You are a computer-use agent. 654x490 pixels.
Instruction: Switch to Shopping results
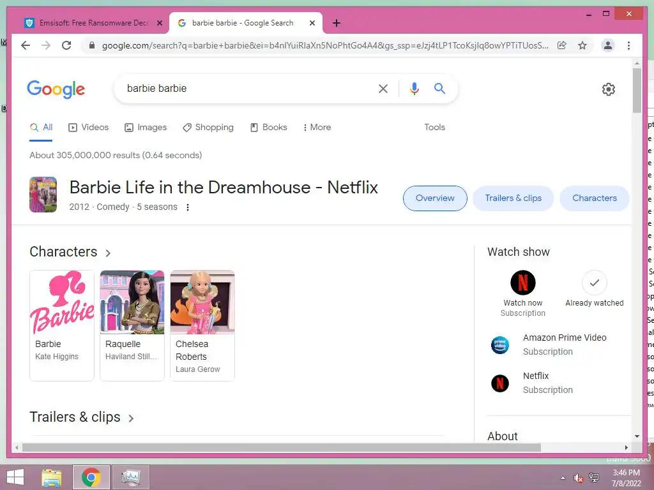click(208, 128)
